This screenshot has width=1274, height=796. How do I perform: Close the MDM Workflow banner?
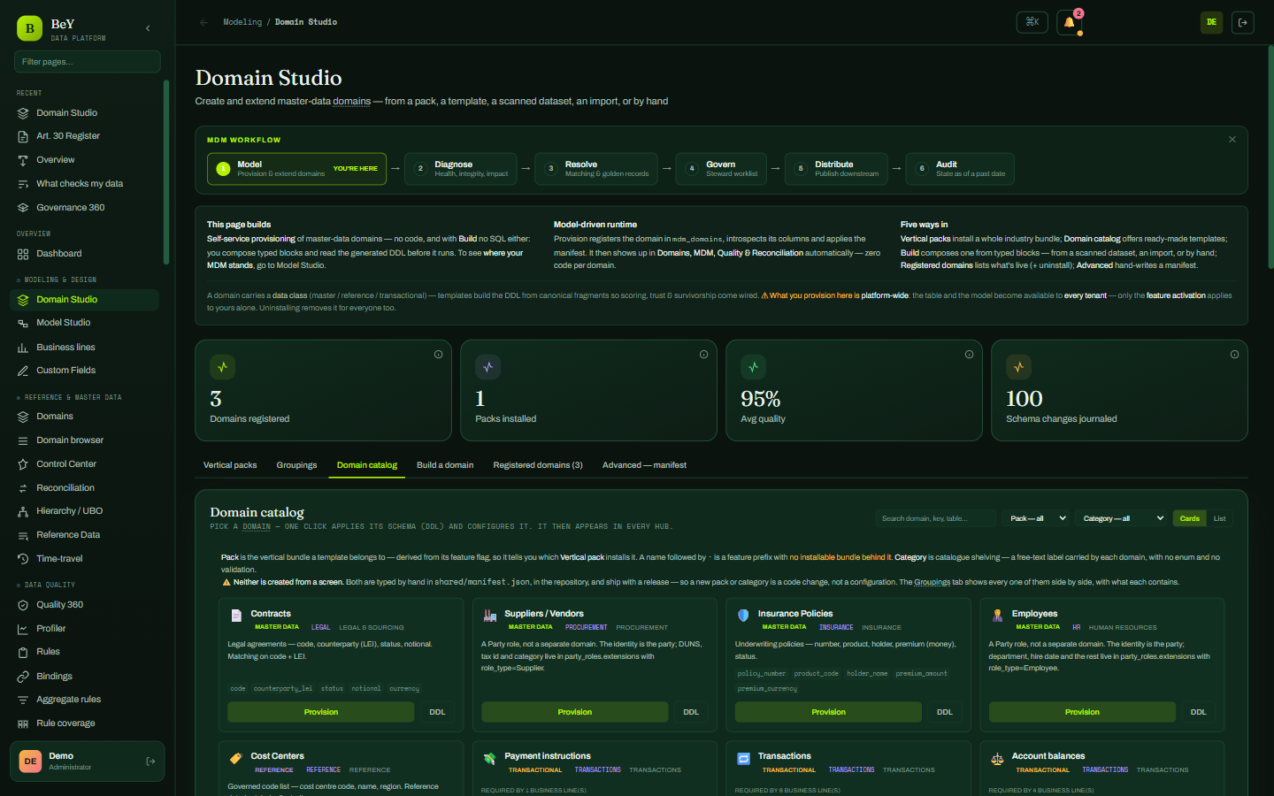[x=1232, y=140]
